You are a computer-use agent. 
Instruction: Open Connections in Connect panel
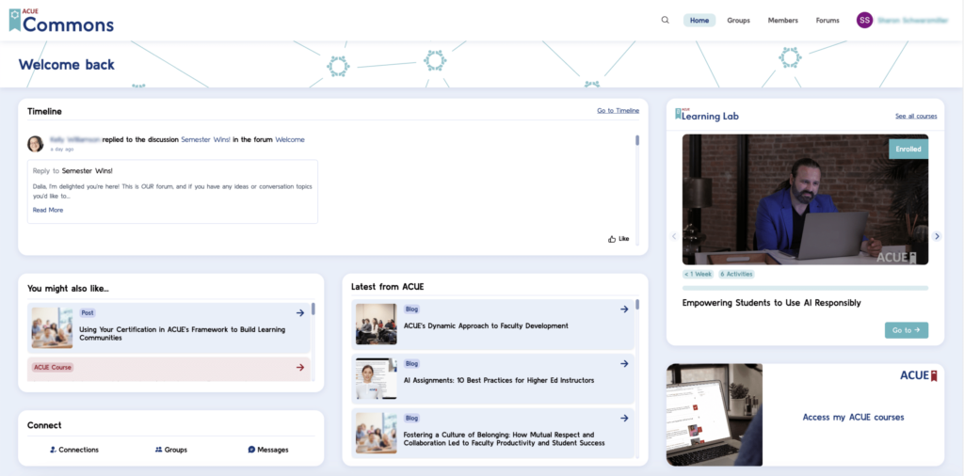click(73, 450)
